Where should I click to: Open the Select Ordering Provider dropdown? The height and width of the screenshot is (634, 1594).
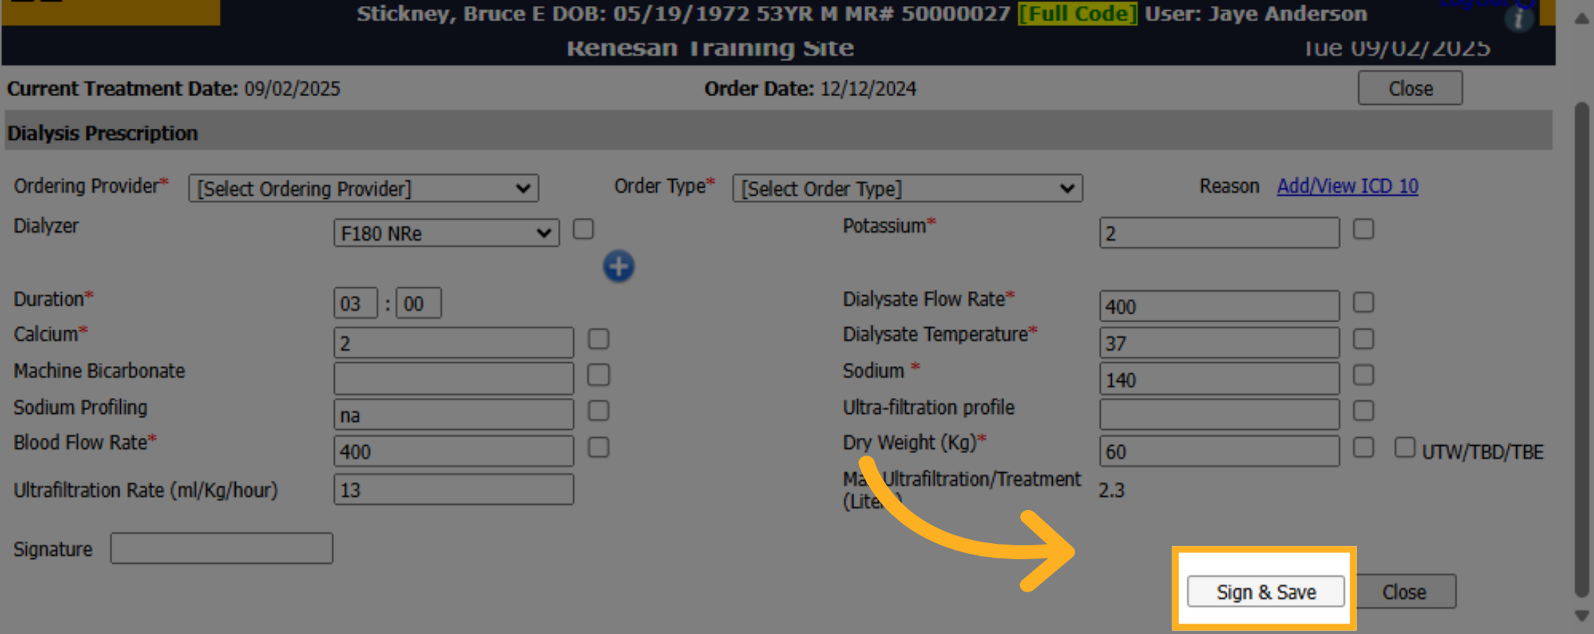point(363,188)
